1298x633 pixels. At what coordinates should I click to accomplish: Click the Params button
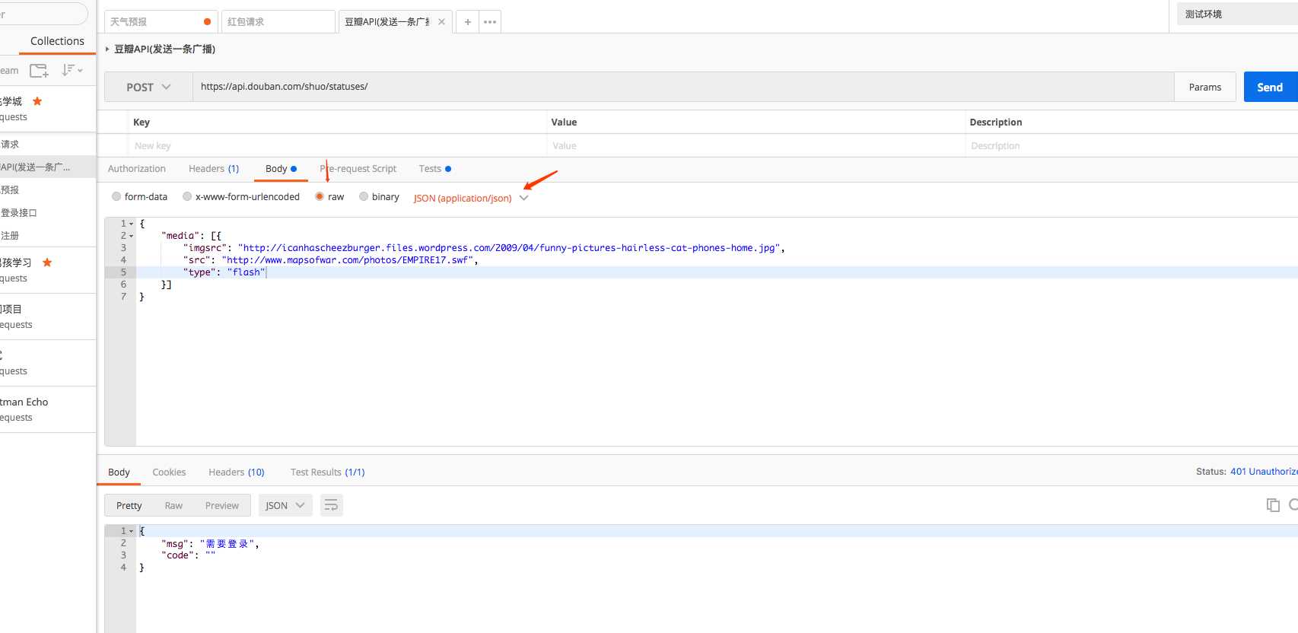[1205, 87]
